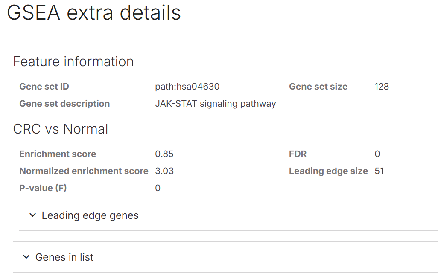Click the path:hsa04630 gene set ID value
The image size is (438, 279).
(187, 87)
